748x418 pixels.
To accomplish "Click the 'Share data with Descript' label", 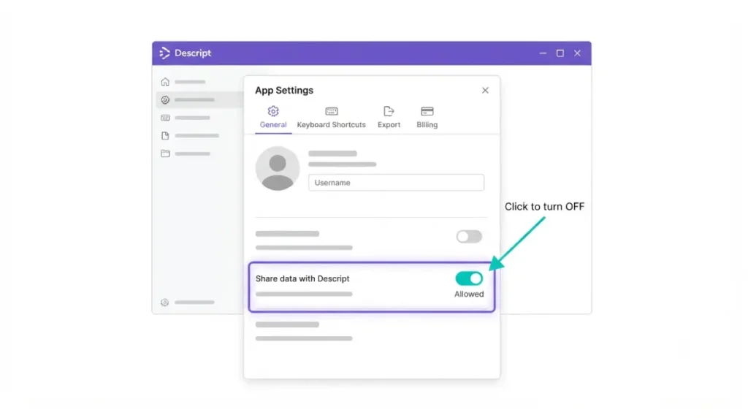I will 302,278.
